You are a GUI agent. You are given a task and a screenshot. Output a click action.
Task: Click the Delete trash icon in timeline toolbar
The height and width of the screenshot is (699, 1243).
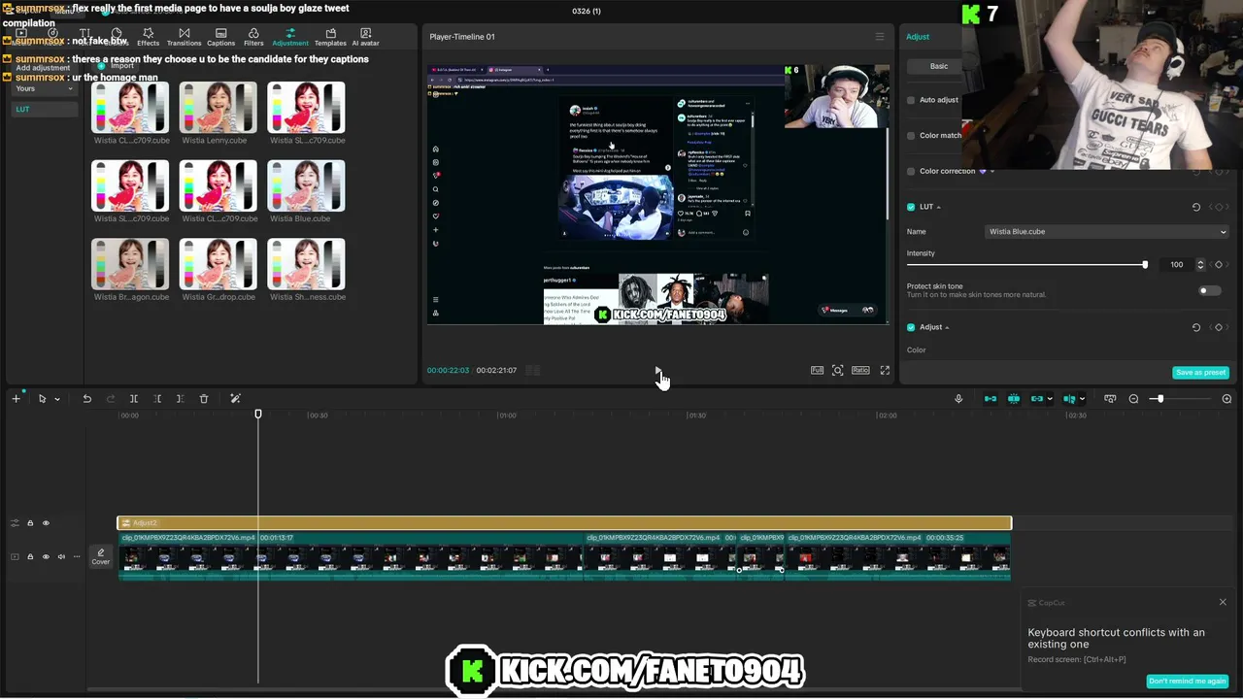coord(204,399)
